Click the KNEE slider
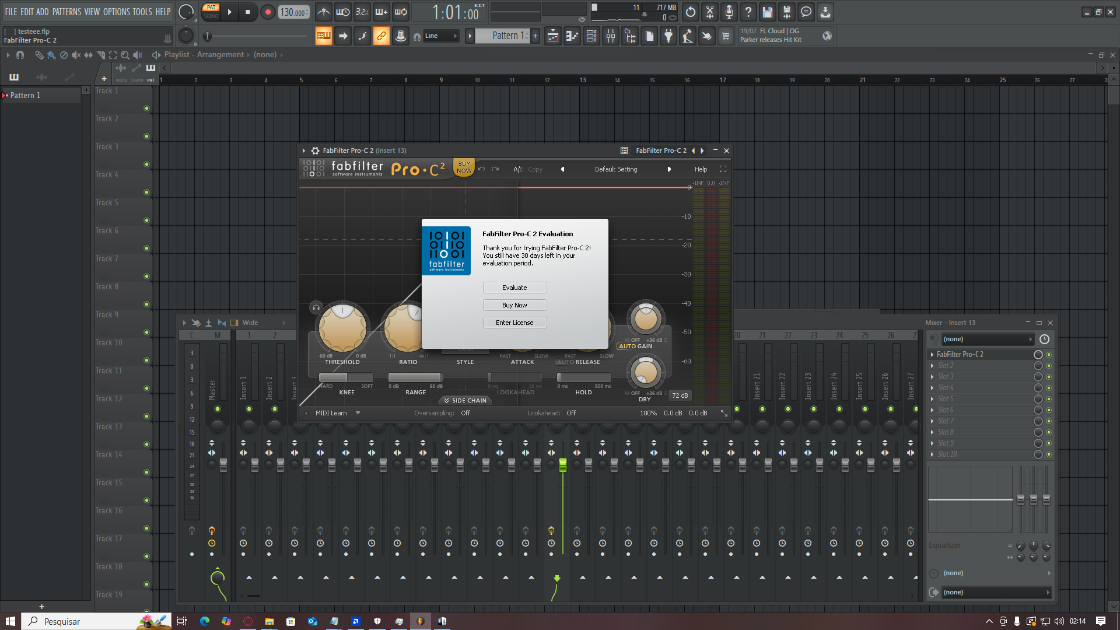 point(346,377)
